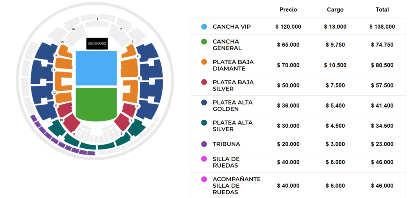Click the light blue dot beside CANCHA VIP
The height and width of the screenshot is (198, 420).
click(x=204, y=27)
